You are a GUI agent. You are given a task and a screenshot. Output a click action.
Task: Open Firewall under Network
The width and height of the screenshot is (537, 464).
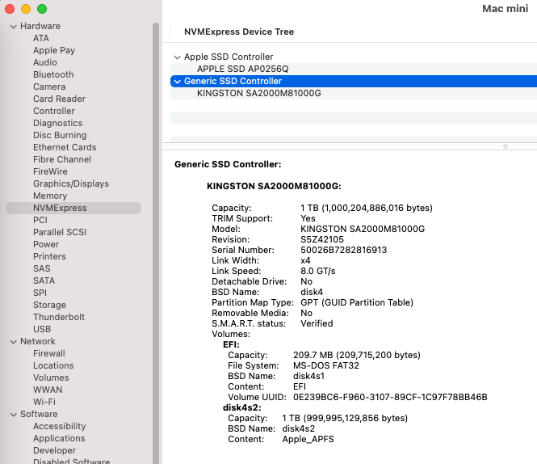[49, 353]
